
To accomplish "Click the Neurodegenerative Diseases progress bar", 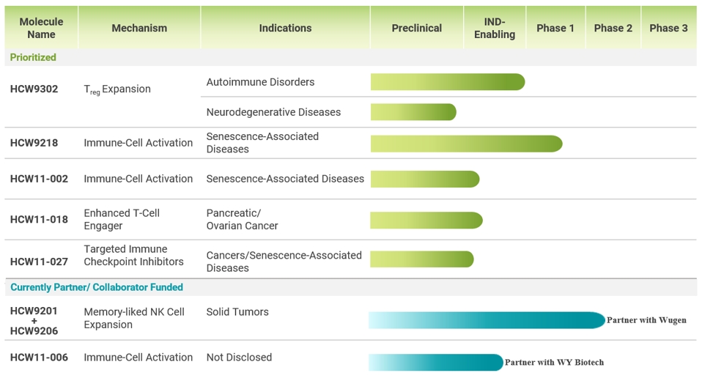I will [x=413, y=112].
